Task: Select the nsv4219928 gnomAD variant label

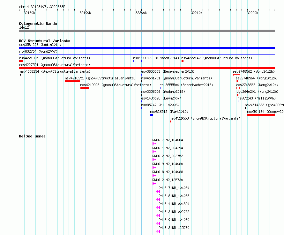Action: pos(116,85)
